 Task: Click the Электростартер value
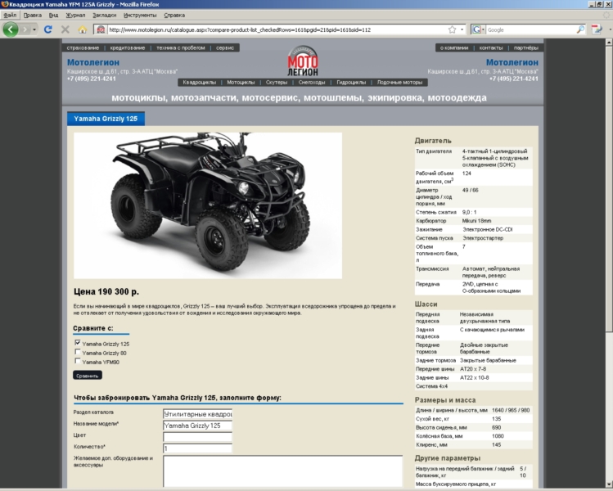483,238
